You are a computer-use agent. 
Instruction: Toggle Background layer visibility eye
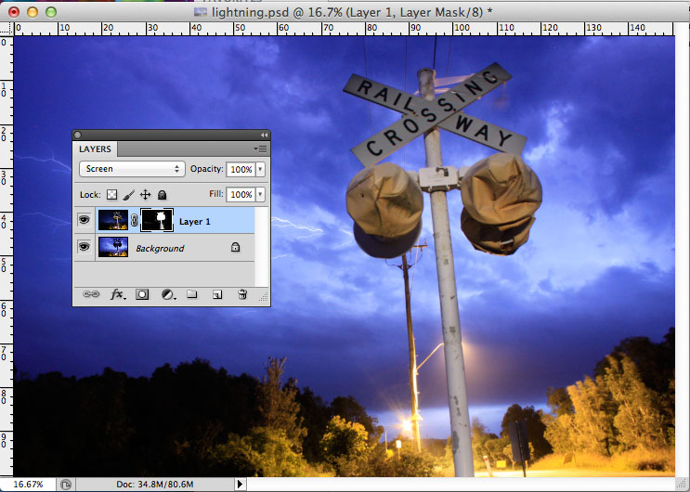click(x=85, y=248)
